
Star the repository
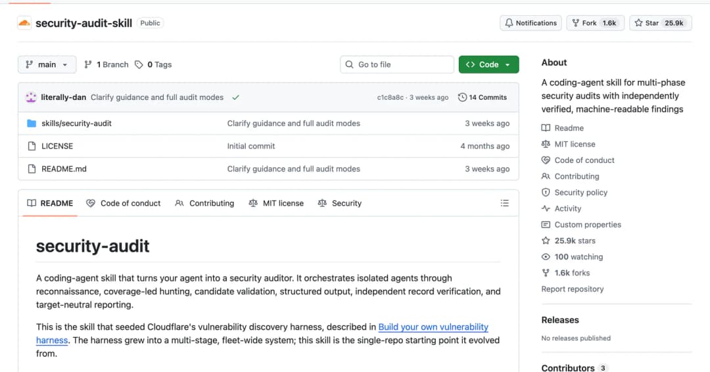pos(661,23)
